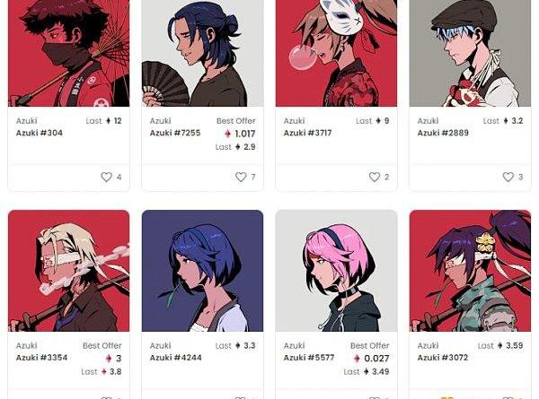This screenshot has width=539, height=399.
Task: View the blue-haired Azuki #4244 image
Action: 202,271
